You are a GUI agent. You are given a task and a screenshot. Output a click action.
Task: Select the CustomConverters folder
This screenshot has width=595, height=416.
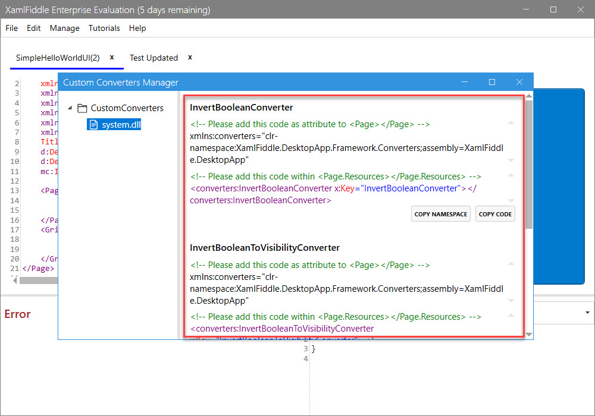(127, 108)
